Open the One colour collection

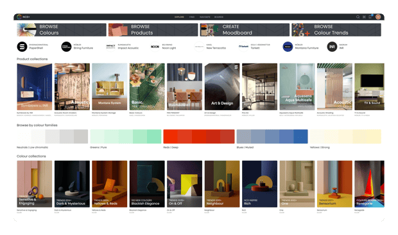(x=297, y=184)
